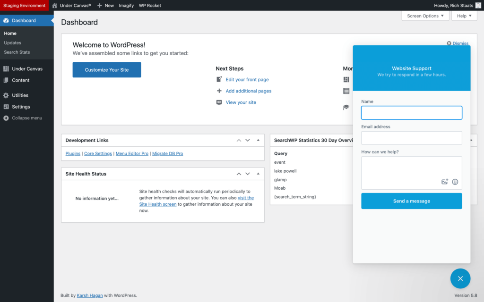Open the Settings sidebar icon
Image resolution: width=484 pixels, height=302 pixels.
(x=7, y=107)
